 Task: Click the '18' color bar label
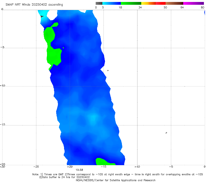[120, 7]
